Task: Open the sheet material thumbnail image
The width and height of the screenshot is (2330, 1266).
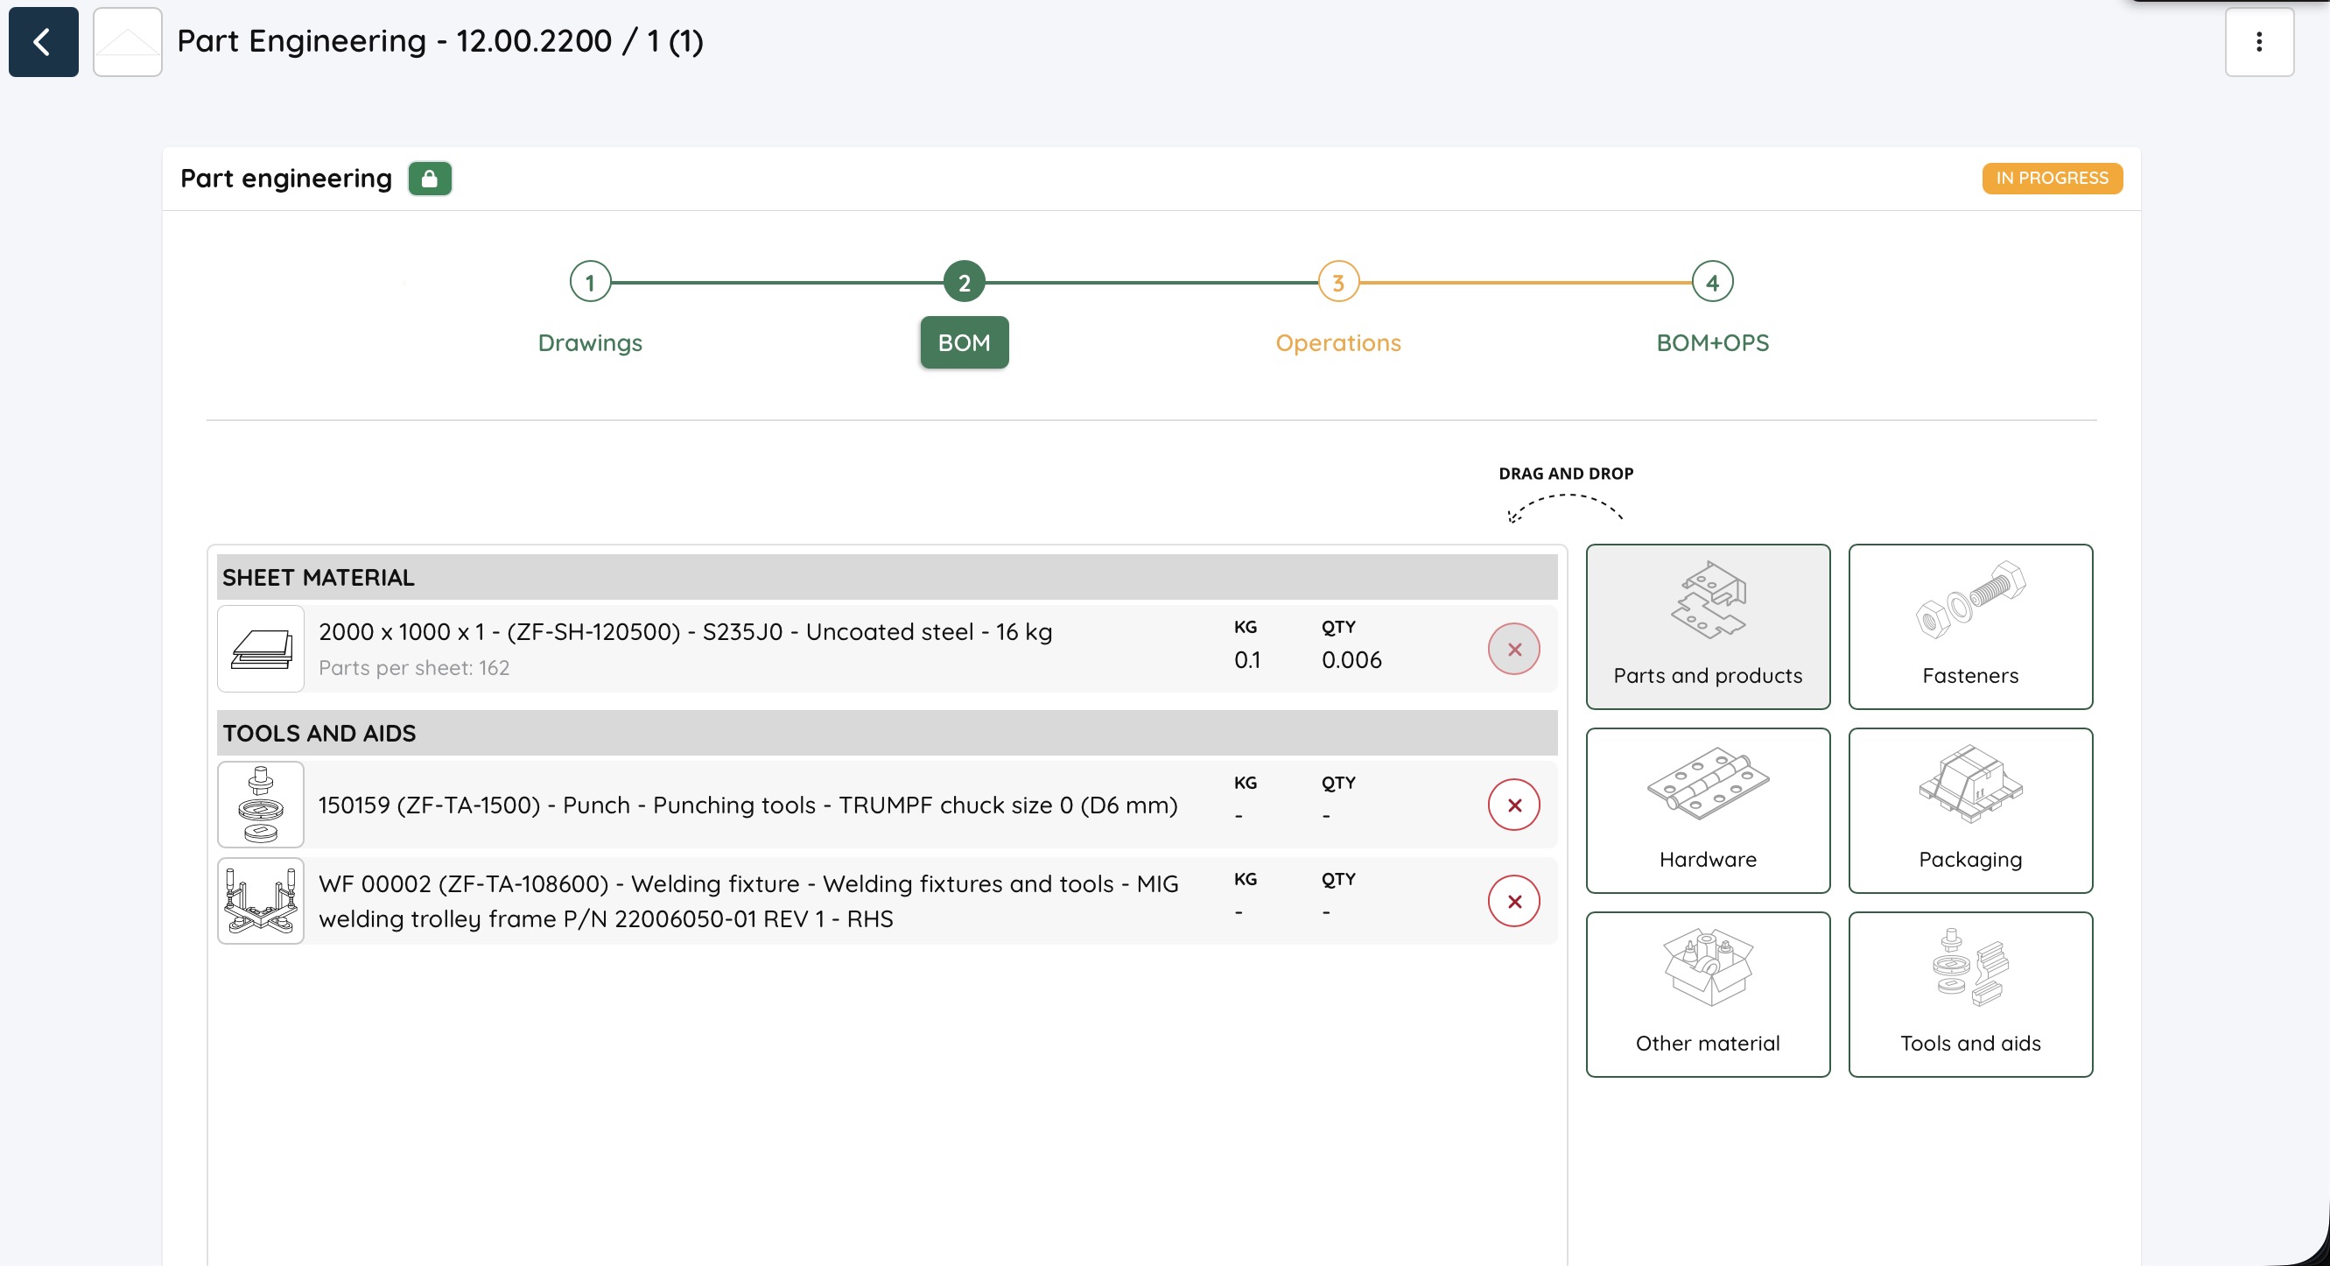Action: [261, 649]
